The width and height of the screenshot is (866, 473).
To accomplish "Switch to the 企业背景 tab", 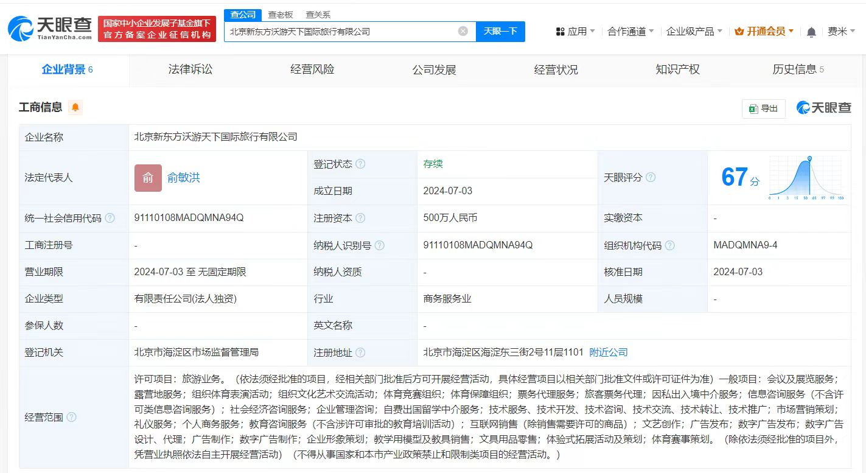I will (x=67, y=69).
